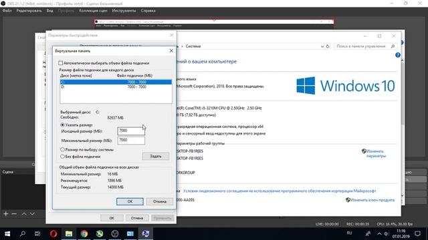Open the OBS Profile menu
Viewport: 428px width, 240px height.
coord(66,11)
